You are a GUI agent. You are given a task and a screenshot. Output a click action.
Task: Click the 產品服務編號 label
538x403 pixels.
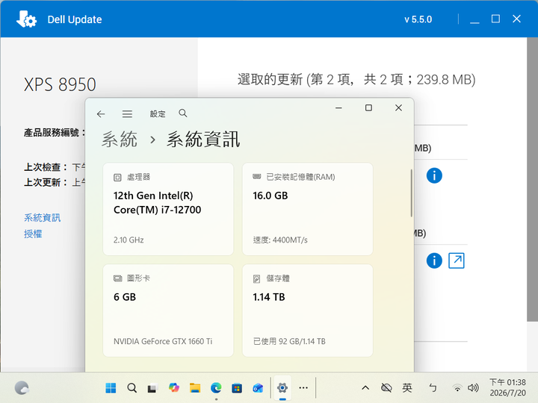(55, 133)
